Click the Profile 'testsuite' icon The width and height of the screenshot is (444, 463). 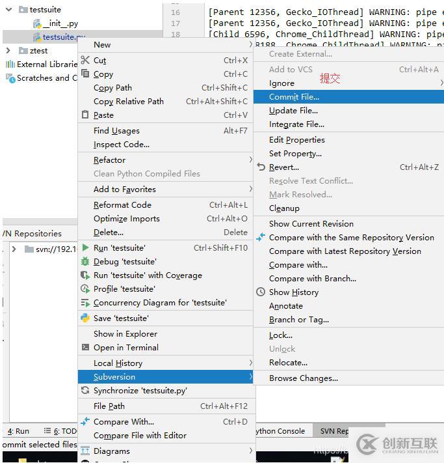click(x=85, y=288)
